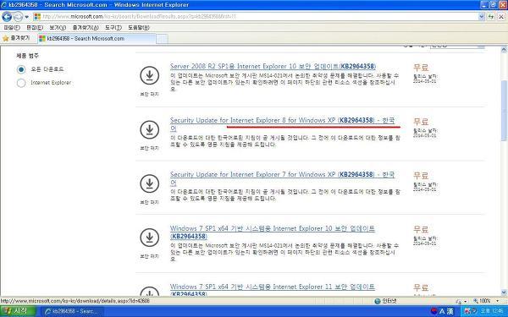Open the 파일(F) menu
The image size is (508, 317).
coord(12,28)
